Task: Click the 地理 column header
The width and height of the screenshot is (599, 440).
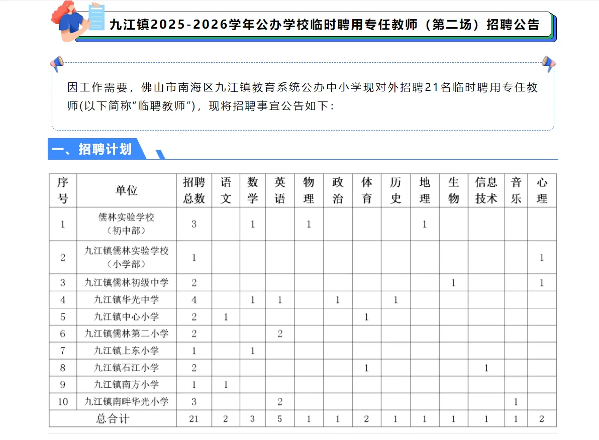Action: [425, 190]
